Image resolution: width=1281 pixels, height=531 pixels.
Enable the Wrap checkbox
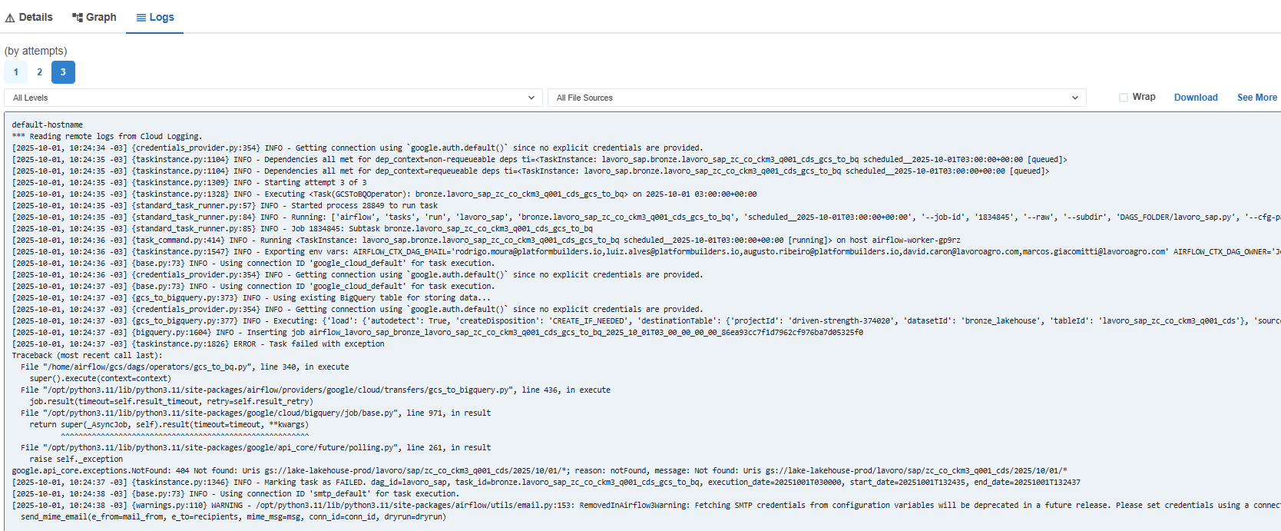click(x=1124, y=98)
